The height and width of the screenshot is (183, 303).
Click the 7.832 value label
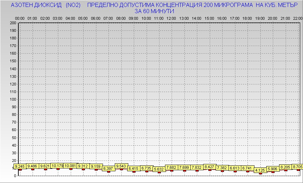pos(197,167)
